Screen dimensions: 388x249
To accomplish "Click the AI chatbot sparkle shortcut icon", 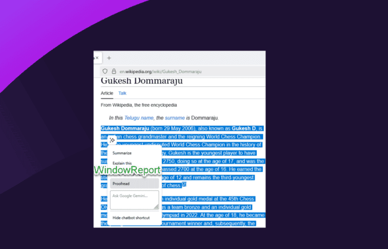I will [x=112, y=141].
